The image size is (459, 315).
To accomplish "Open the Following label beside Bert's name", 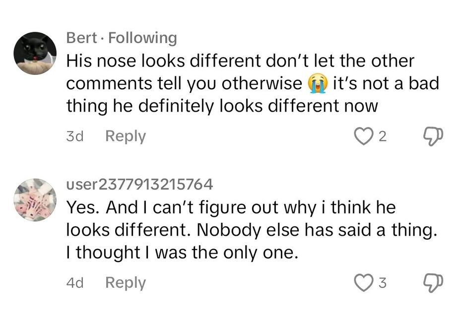I will [x=143, y=37].
